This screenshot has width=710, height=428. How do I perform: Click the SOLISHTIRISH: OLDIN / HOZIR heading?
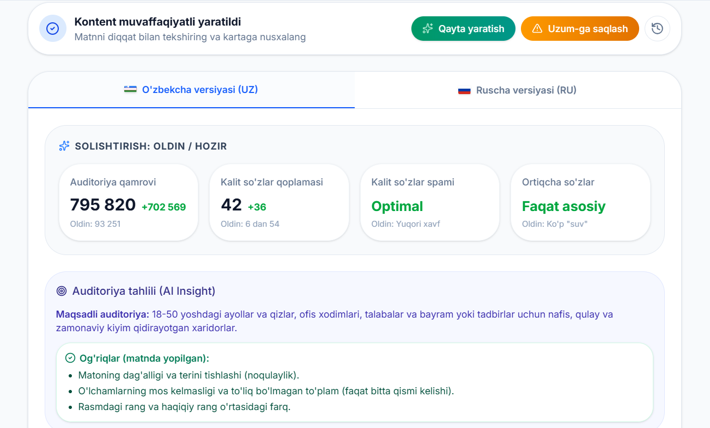tap(151, 146)
